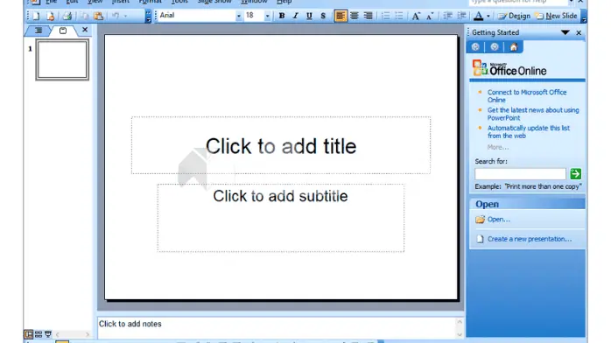Click into the 'Click to add notes' area

[x=277, y=327]
